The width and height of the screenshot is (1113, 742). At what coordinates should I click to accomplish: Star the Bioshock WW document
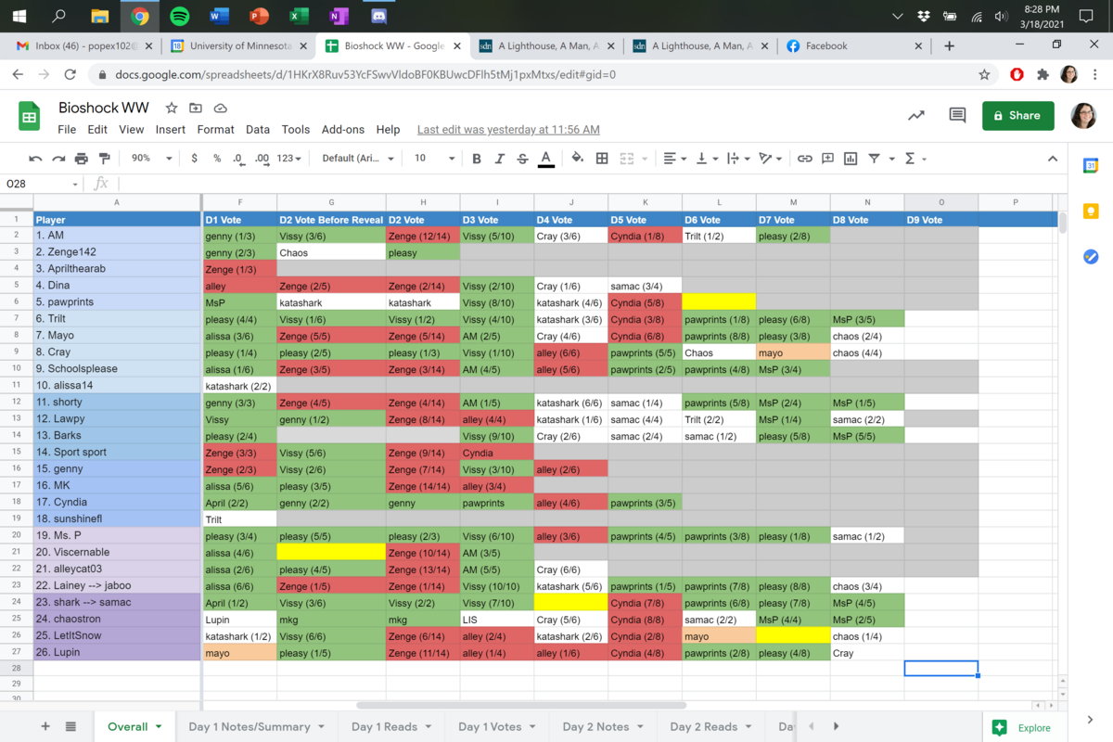(x=171, y=109)
